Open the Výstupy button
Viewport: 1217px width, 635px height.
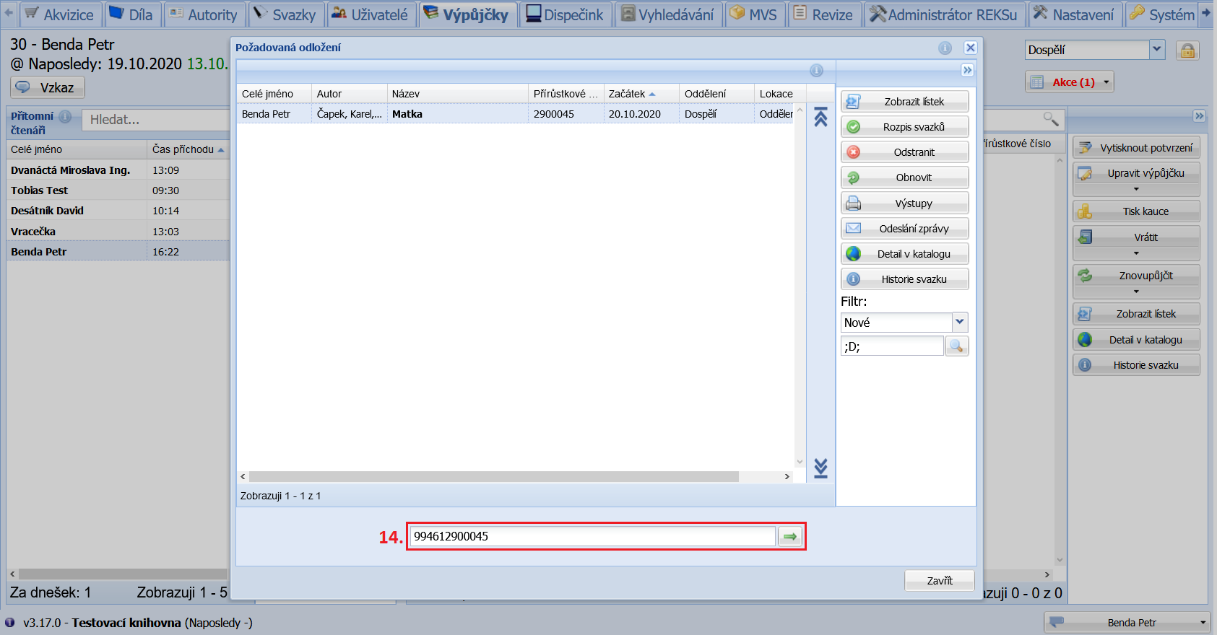click(x=904, y=203)
